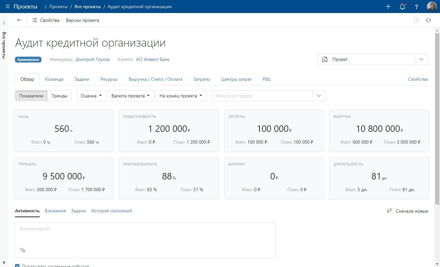Switch to the 'Команда' tab
This screenshot has height=267, width=440.
click(x=54, y=79)
